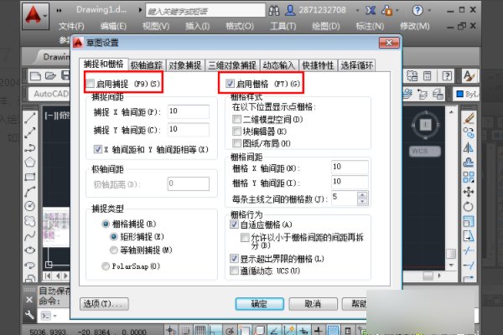This screenshot has width=503, height=335.
Task: Toggle grid display in status bar
Action: [200, 330]
